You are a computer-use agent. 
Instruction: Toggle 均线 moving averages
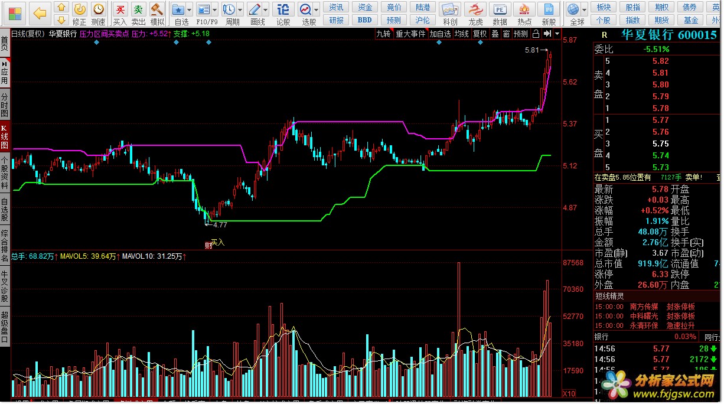point(462,34)
